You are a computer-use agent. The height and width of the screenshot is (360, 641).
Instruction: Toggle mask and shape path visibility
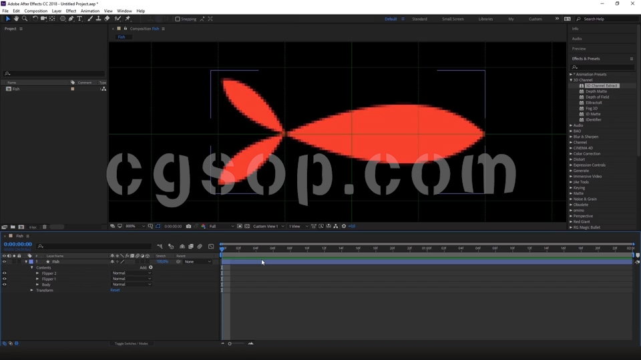point(158,226)
